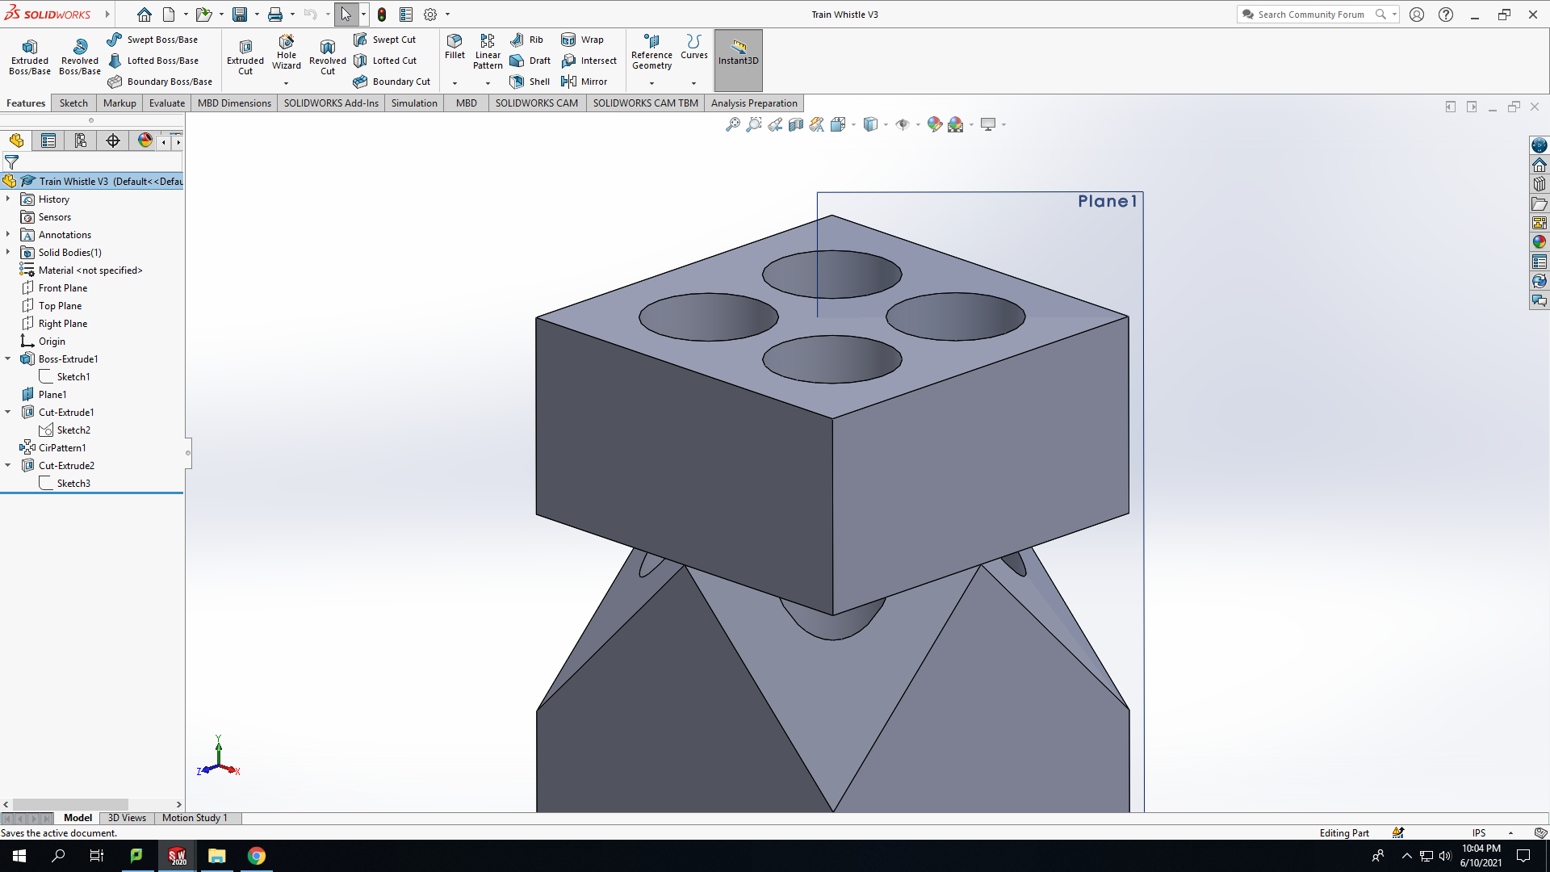Select the Revolved Boss/Base tool
1550x872 pixels.
point(80,57)
